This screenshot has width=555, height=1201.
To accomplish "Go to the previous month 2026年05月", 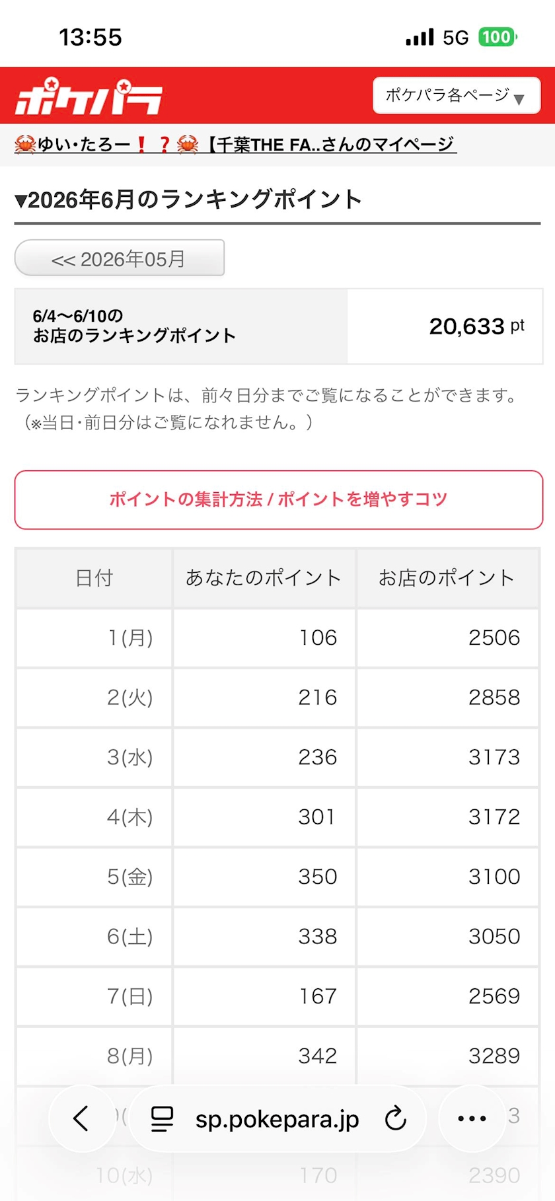I will (x=120, y=258).
